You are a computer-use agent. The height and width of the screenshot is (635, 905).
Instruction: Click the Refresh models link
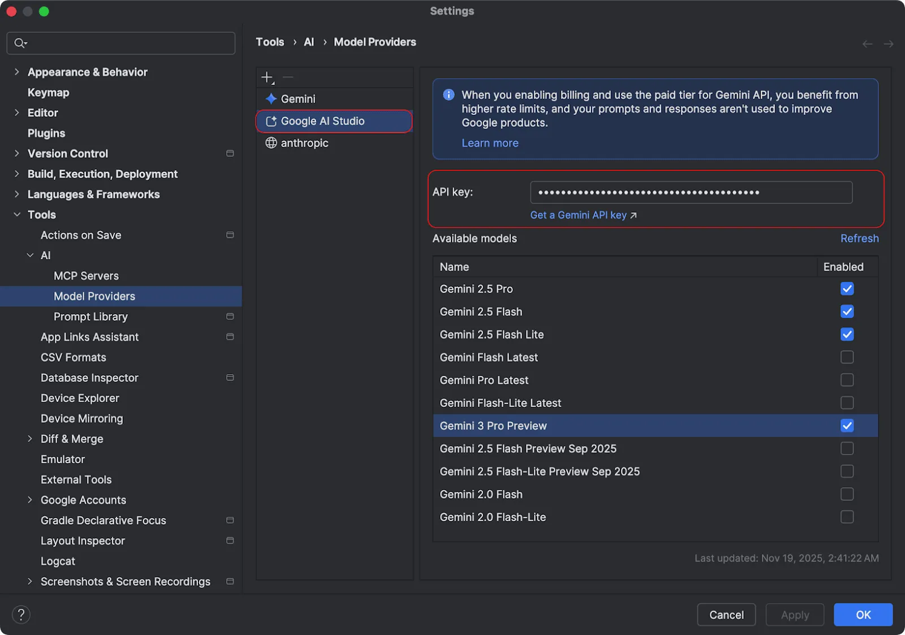click(x=859, y=239)
